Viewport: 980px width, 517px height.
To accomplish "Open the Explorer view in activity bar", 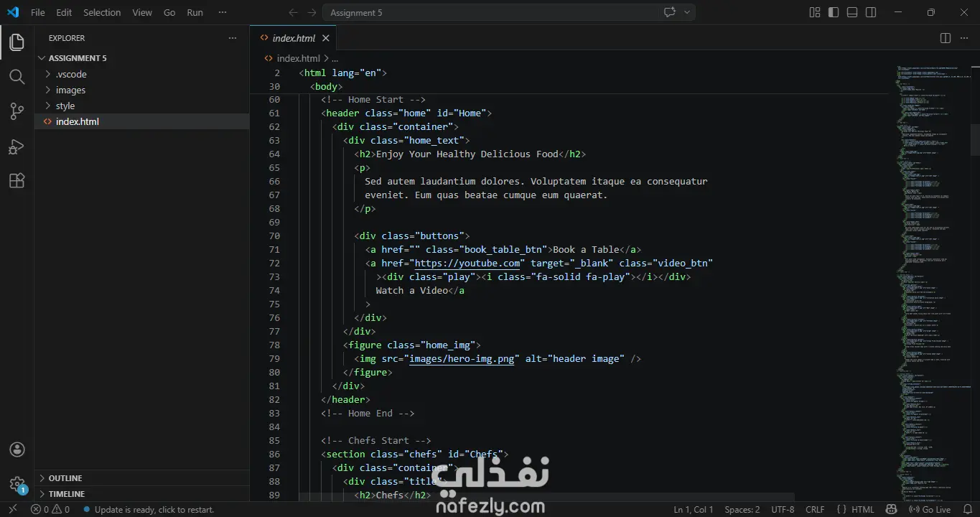I will (x=17, y=42).
